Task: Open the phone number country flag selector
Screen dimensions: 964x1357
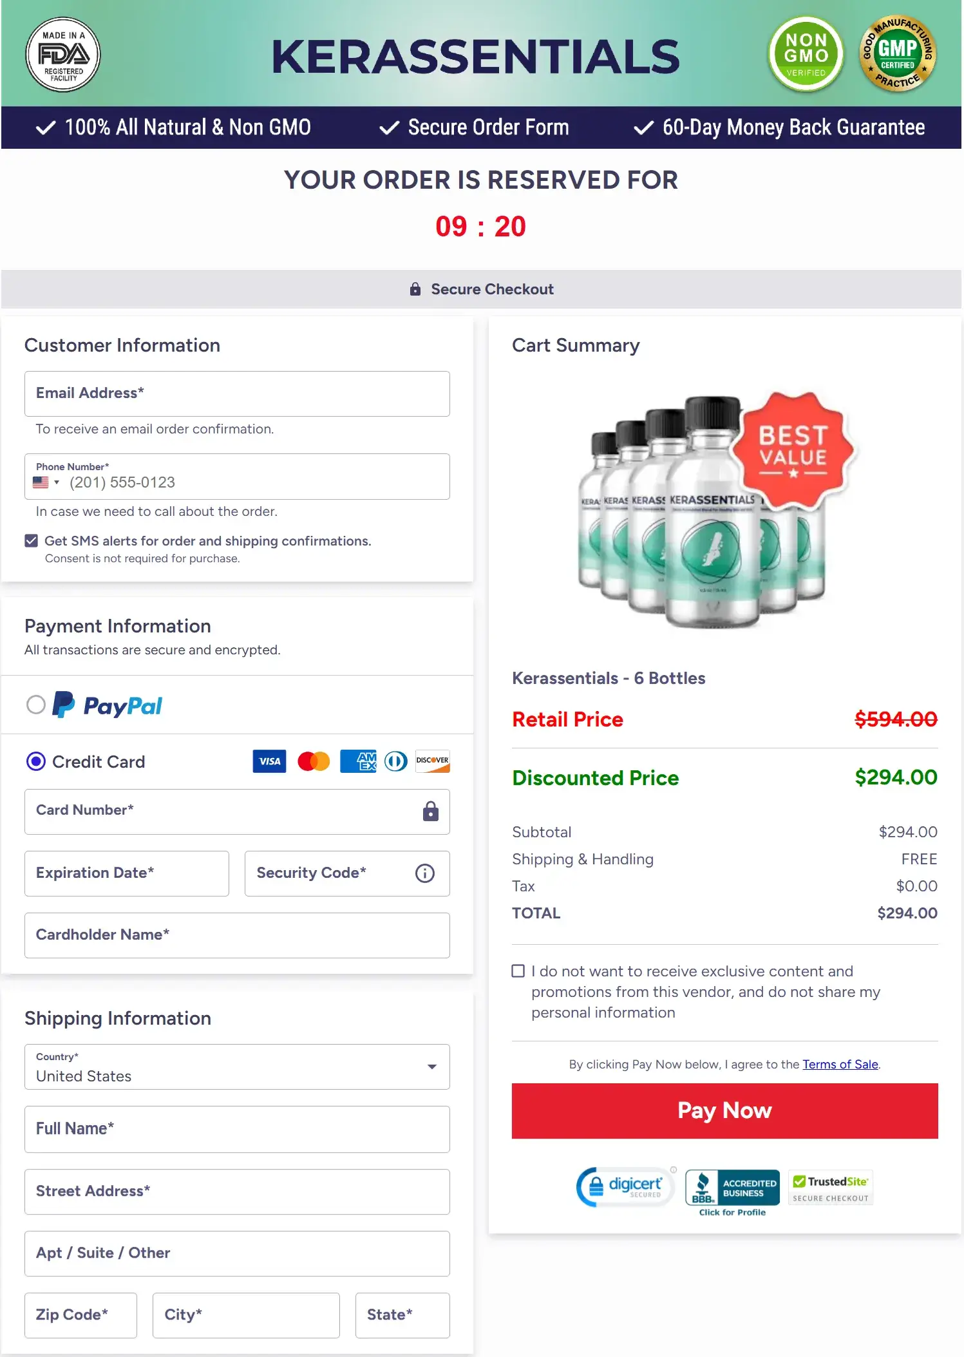Action: point(46,482)
